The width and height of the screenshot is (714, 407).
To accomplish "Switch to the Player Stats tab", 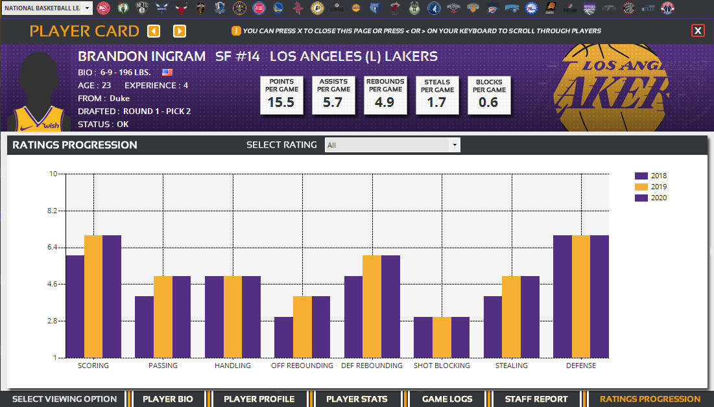I will click(x=357, y=399).
